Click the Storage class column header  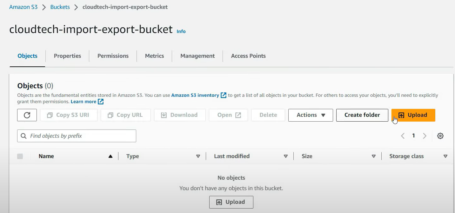(x=406, y=156)
